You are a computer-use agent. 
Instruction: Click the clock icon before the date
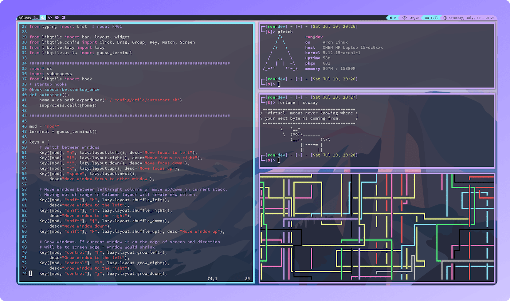coord(445,17)
